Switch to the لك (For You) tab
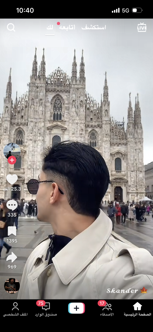The height and width of the screenshot is (332, 153). [x=50, y=27]
